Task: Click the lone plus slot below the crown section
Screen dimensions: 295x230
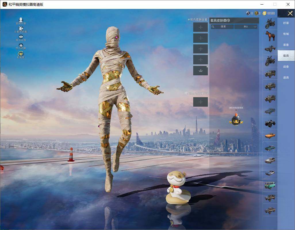Action: (201, 102)
